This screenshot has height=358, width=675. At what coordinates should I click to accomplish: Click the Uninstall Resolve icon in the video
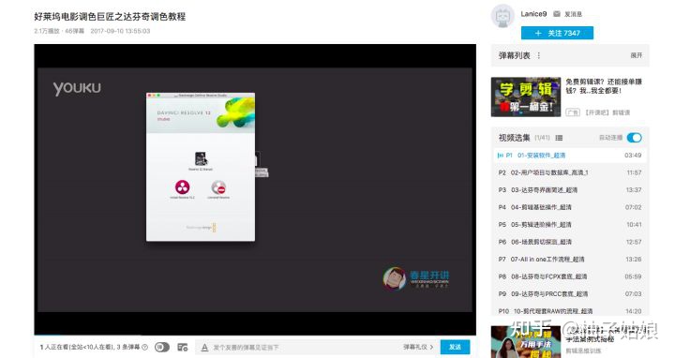218,187
